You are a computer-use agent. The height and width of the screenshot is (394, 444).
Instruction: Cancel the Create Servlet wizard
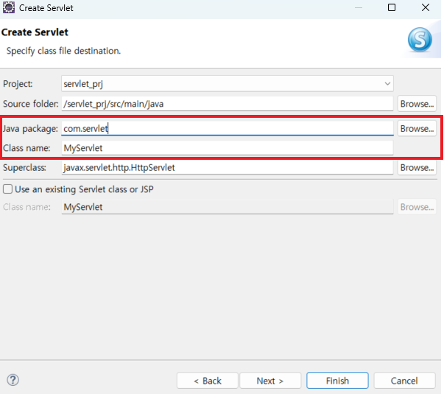(404, 381)
